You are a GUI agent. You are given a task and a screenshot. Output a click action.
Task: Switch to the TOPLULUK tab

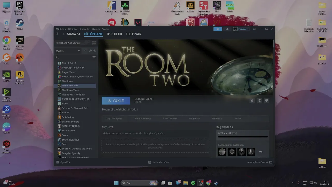click(x=114, y=34)
